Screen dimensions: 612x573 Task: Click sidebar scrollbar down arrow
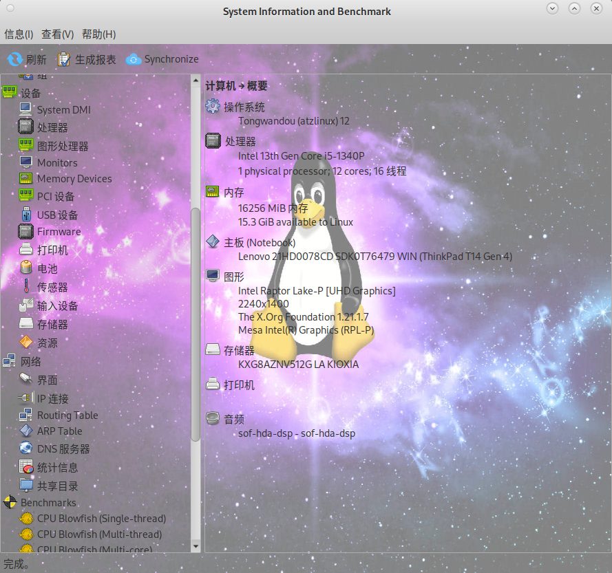coord(196,546)
